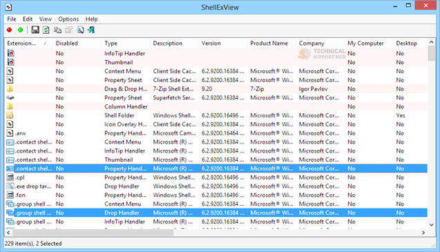Sort by the Disabled column header
Screen dimensions: 440x252
pos(77,43)
